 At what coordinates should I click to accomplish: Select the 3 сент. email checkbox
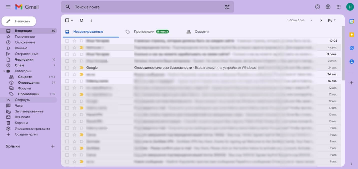coord(67,54)
